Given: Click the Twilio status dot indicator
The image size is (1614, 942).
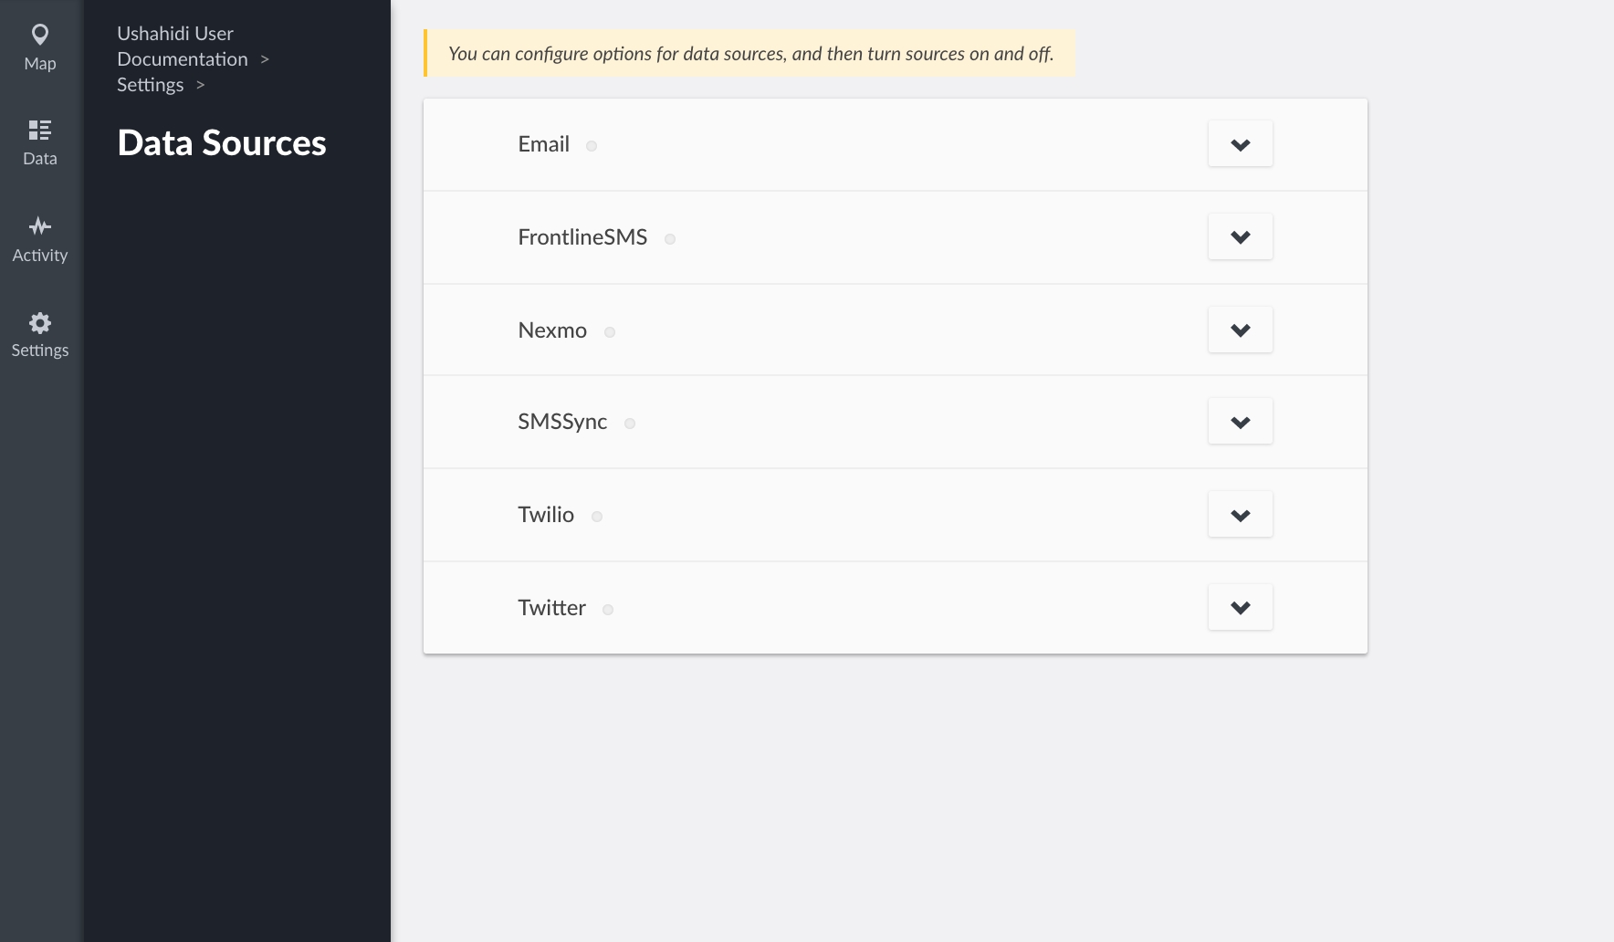Looking at the screenshot, I should click(x=597, y=517).
